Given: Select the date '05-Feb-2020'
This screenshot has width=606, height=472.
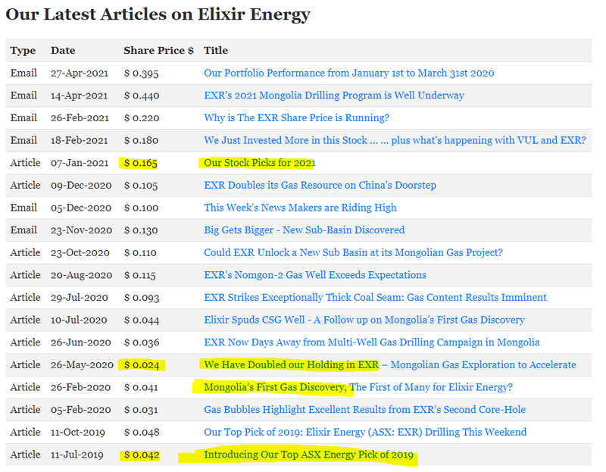Looking at the screenshot, I should [x=81, y=409].
